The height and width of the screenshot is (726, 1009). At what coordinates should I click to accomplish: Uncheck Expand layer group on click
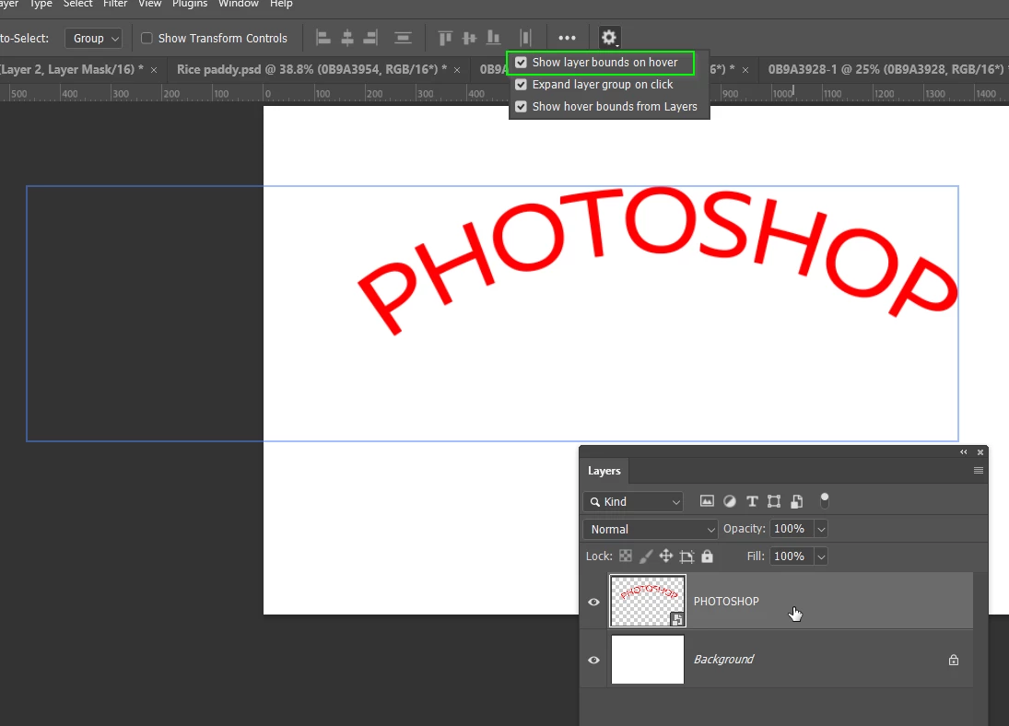tap(521, 85)
